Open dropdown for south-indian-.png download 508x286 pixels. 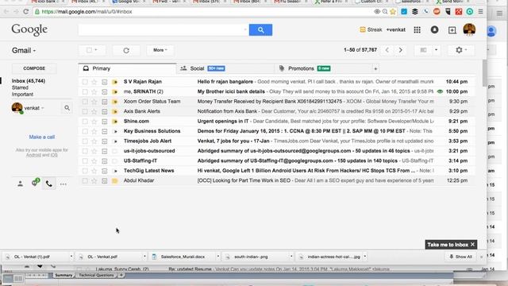click(x=291, y=257)
